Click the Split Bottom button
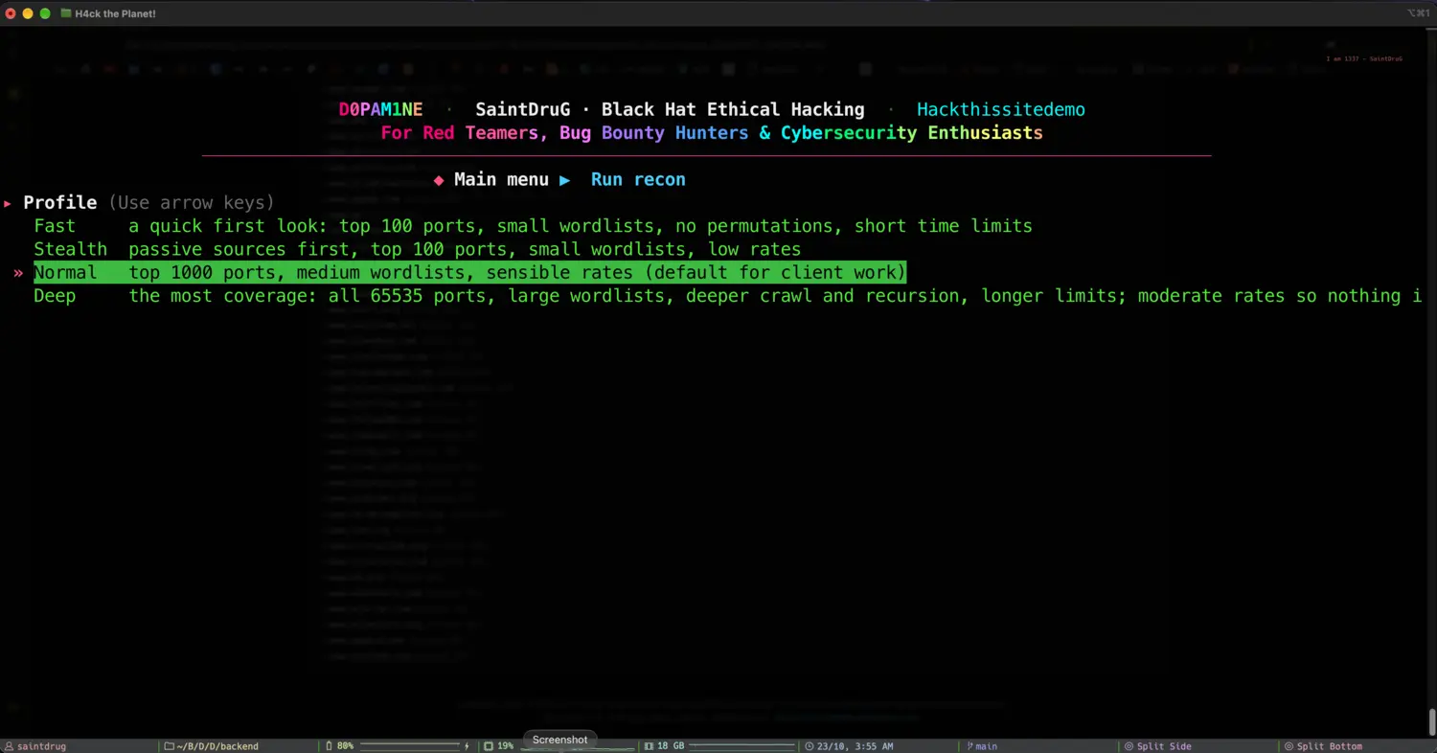 pos(1323,746)
